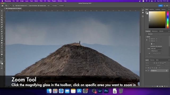The image size is (170, 95).
Task: Click the search icon beside Share
Action: 165,6
